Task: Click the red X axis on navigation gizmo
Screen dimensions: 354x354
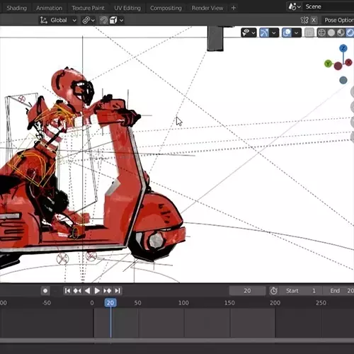Action: click(x=348, y=62)
